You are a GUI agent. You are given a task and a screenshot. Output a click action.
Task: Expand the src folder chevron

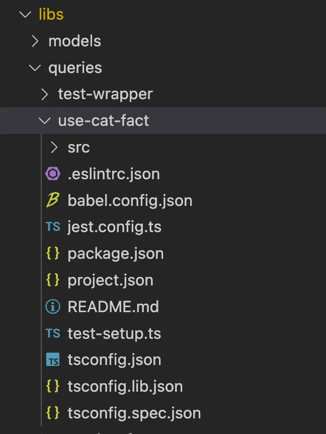click(x=54, y=148)
